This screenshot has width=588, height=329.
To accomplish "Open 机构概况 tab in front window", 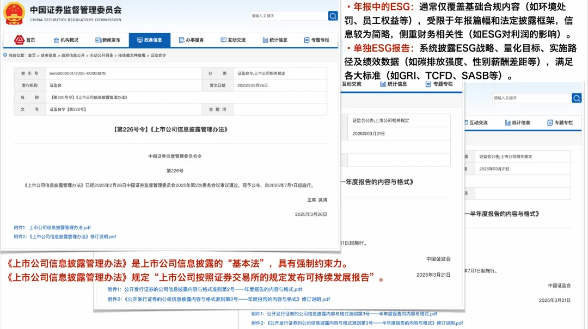I will click(x=66, y=40).
